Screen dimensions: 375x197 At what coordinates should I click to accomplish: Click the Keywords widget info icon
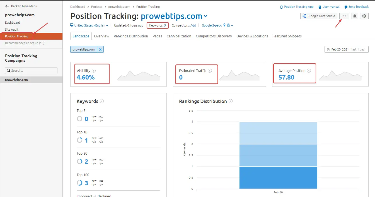(102, 101)
